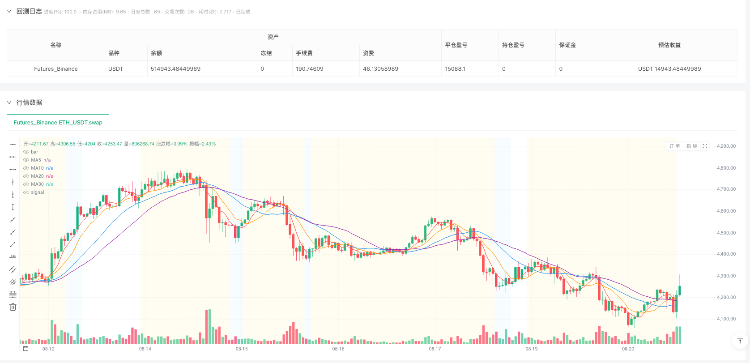Collapse the 行情数据 section

click(9, 102)
